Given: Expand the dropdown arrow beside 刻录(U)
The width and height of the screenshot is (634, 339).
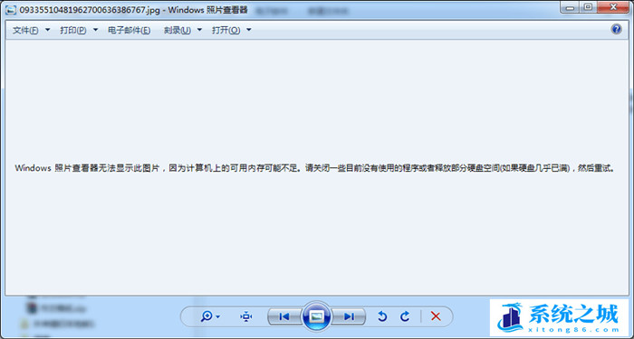Looking at the screenshot, I should (x=199, y=30).
